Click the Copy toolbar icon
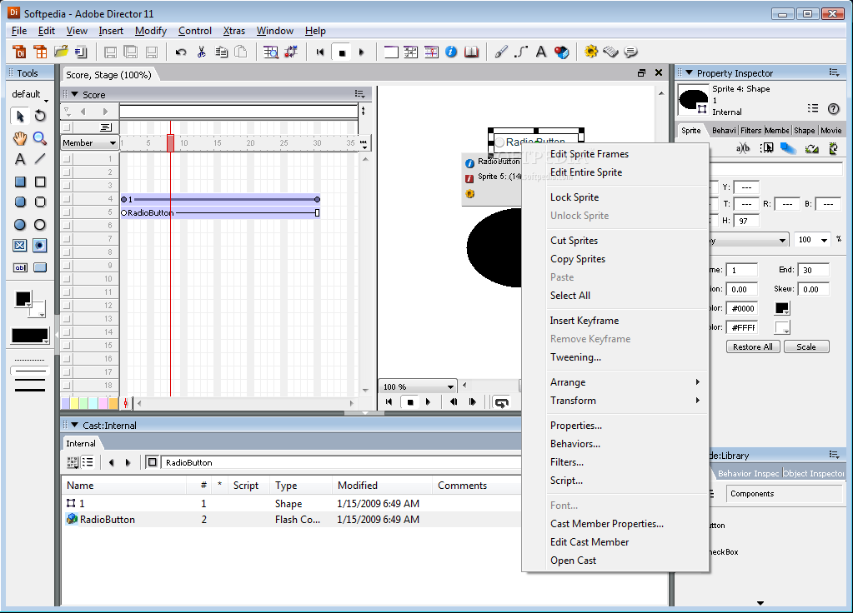Screen dimensions: 853x613 pos(221,52)
